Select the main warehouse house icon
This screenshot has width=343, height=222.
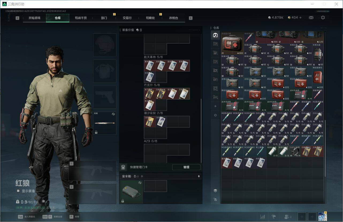(x=215, y=35)
